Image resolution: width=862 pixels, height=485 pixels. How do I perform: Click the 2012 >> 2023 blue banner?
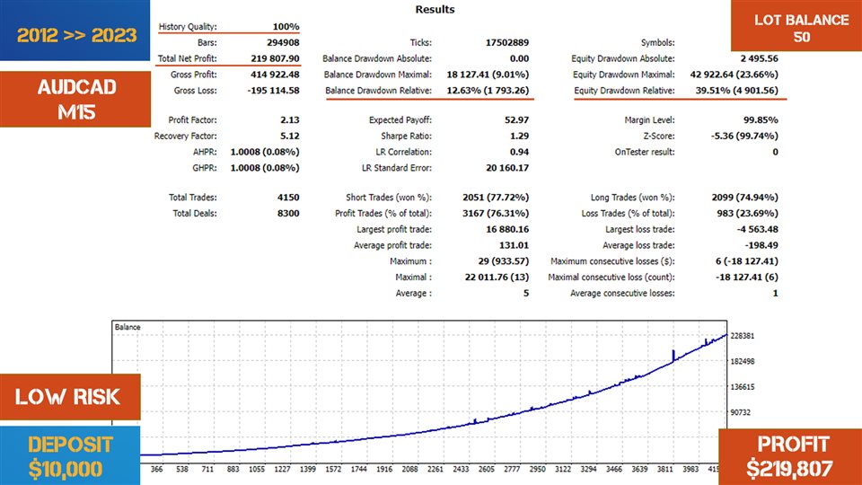(x=75, y=31)
